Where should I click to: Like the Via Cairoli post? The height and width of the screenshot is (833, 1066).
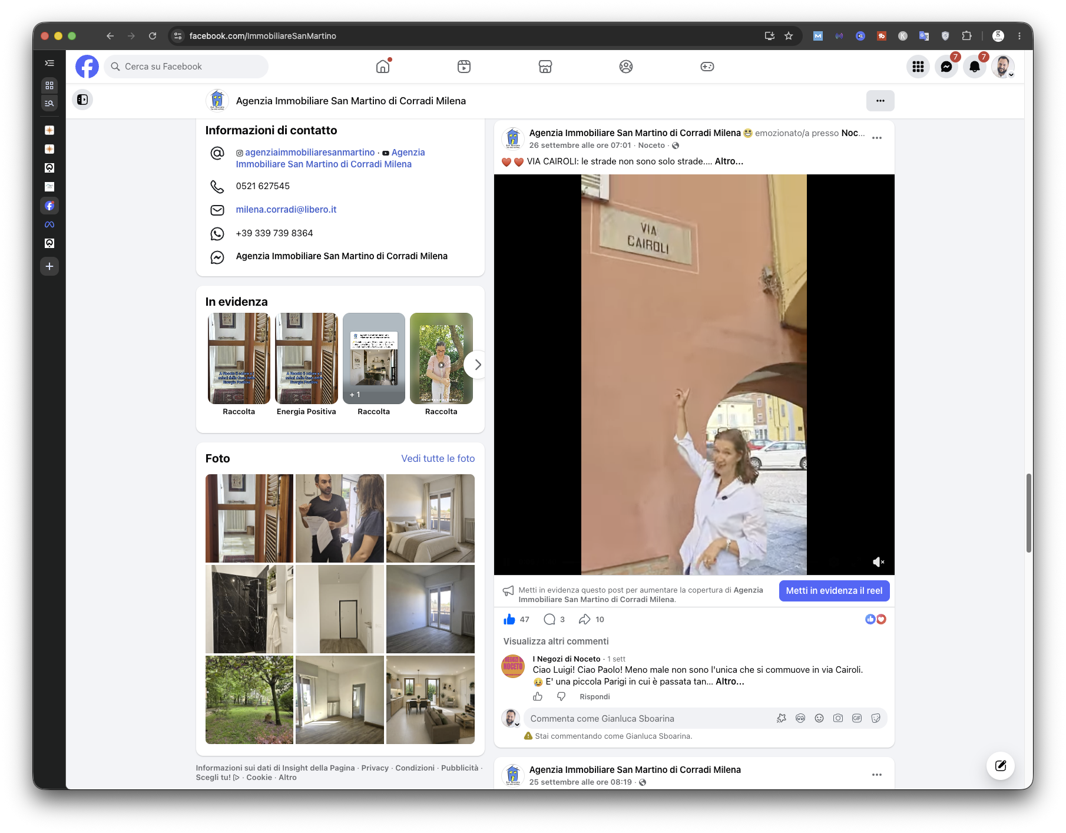pyautogui.click(x=509, y=619)
